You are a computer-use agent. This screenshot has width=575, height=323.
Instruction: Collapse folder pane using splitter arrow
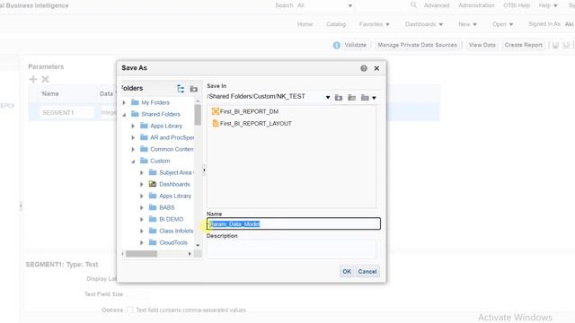[x=204, y=170]
